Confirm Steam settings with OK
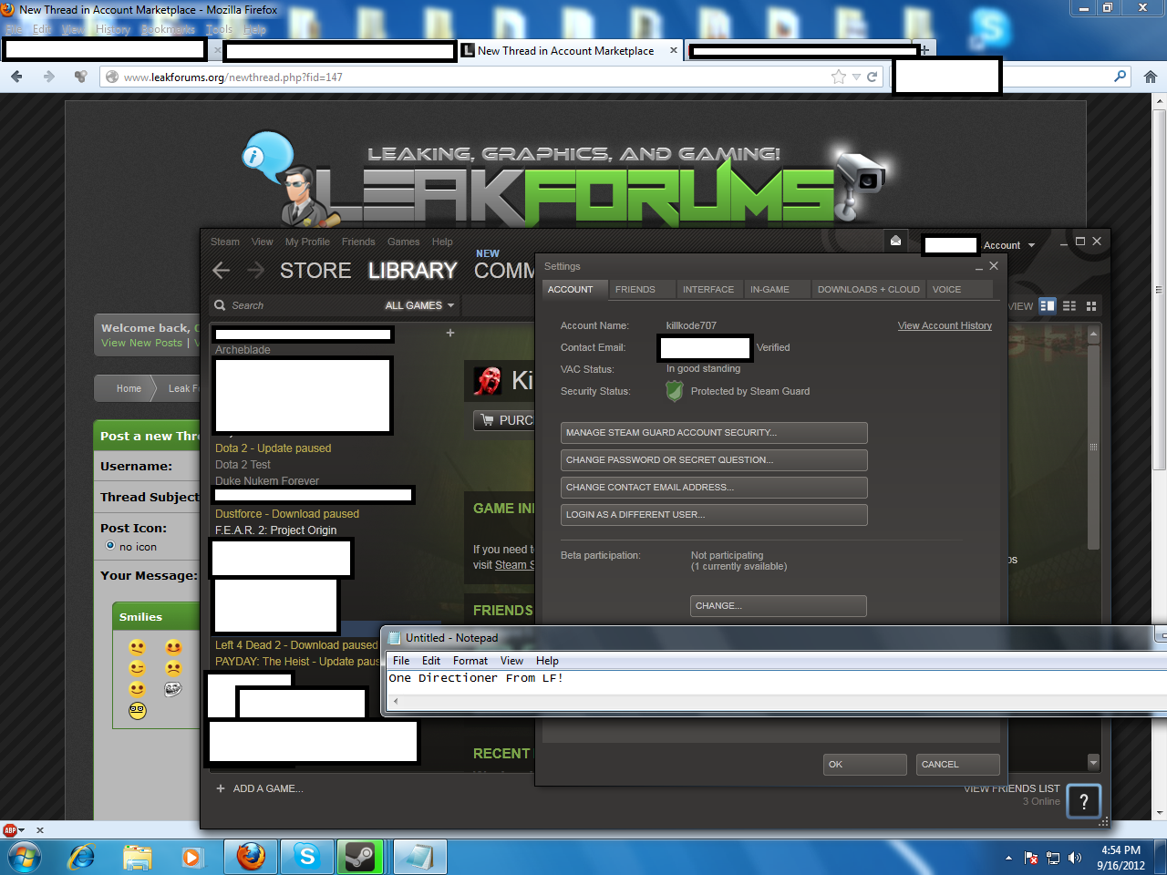 click(x=865, y=765)
